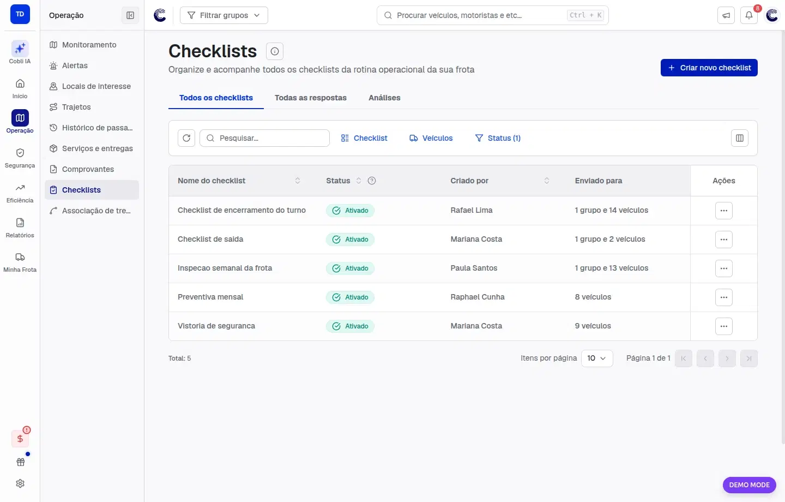Screen dimensions: 785x502
Task: Go to next page button
Action: (x=727, y=358)
